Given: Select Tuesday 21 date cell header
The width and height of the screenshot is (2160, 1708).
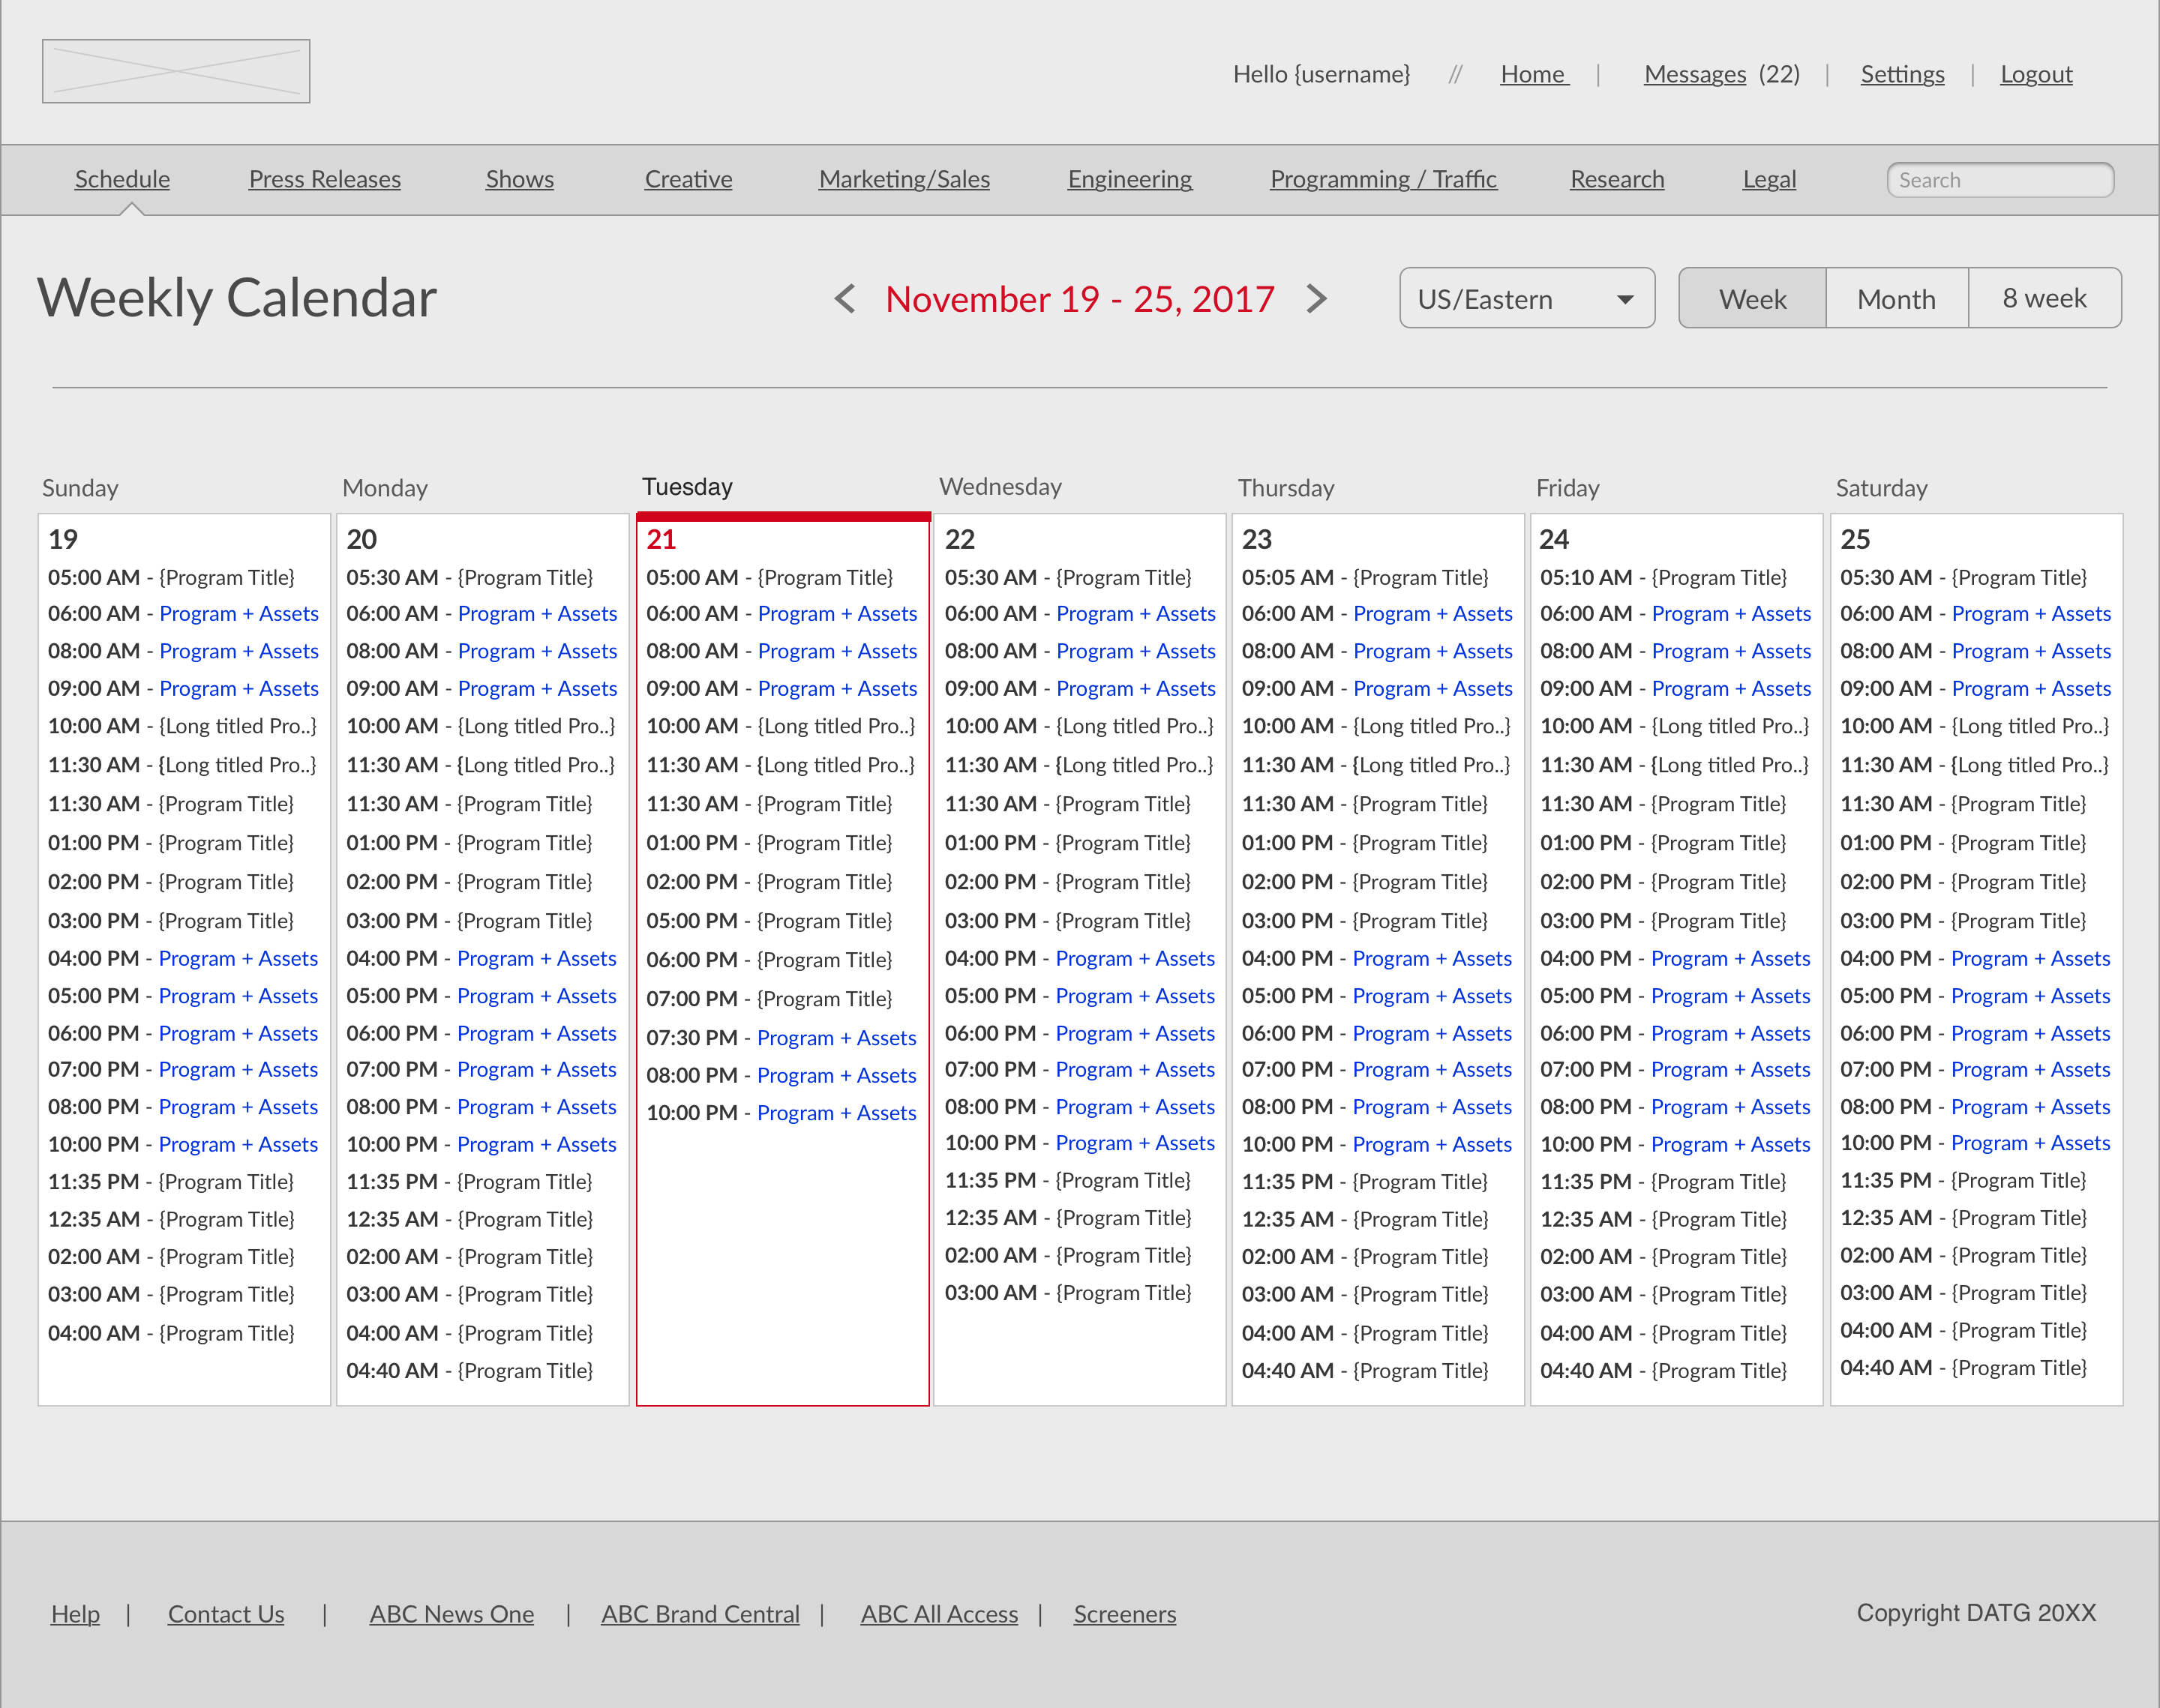Looking at the screenshot, I should [x=661, y=539].
